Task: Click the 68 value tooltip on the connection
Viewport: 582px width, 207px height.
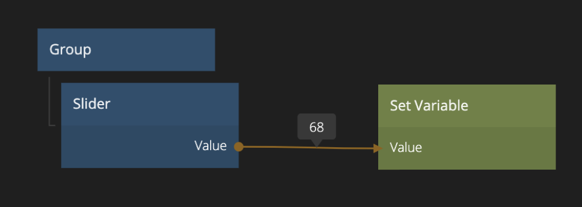Action: [317, 127]
